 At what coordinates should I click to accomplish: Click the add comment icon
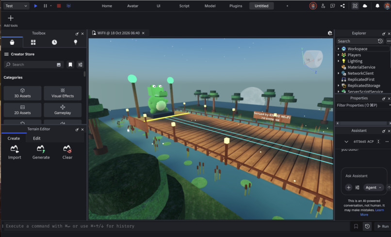tap(333, 6)
